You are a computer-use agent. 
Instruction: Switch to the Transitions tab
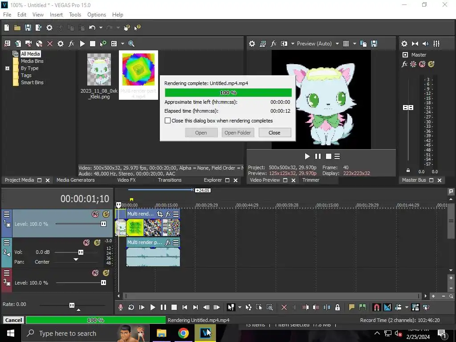170,180
